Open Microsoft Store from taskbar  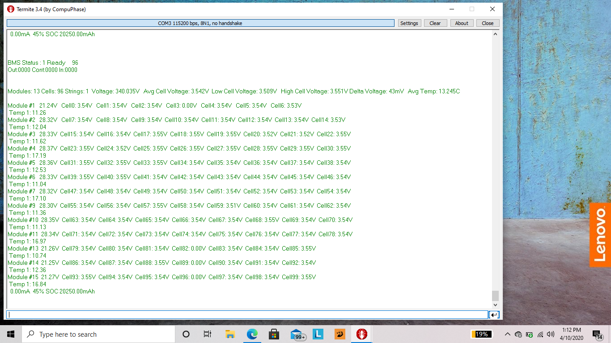pos(274,334)
